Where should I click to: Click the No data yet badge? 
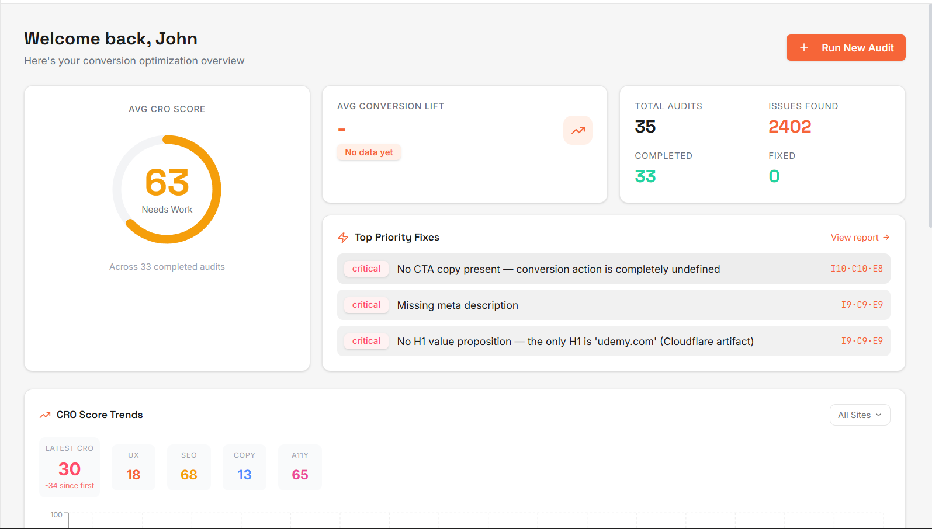click(x=369, y=152)
